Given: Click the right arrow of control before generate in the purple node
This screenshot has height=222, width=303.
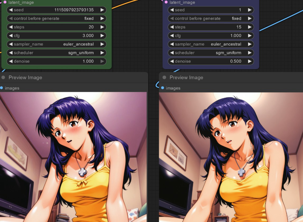Looking at the screenshot, I should (x=250, y=18).
